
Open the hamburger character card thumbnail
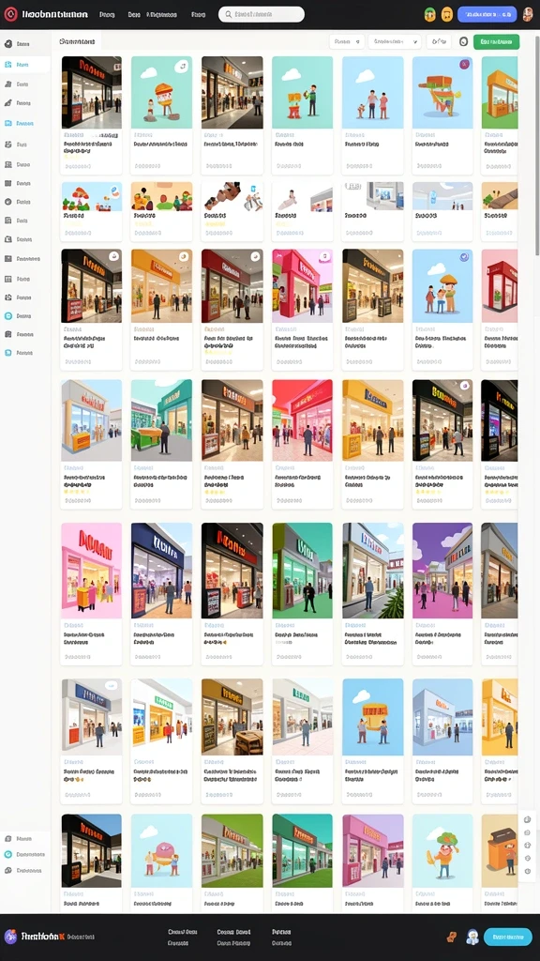[161, 93]
